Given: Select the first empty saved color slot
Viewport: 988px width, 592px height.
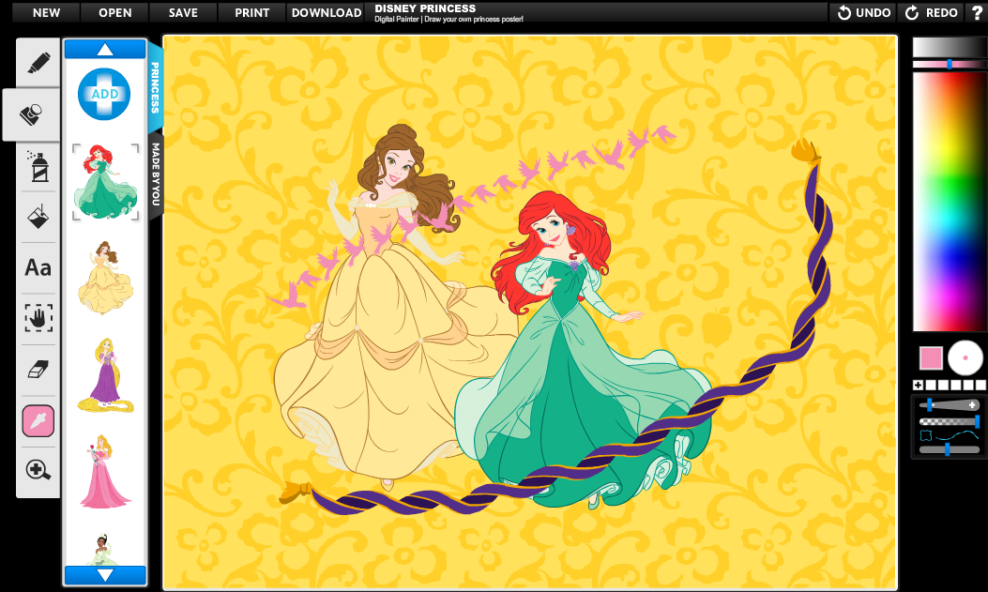Looking at the screenshot, I should pyautogui.click(x=931, y=384).
